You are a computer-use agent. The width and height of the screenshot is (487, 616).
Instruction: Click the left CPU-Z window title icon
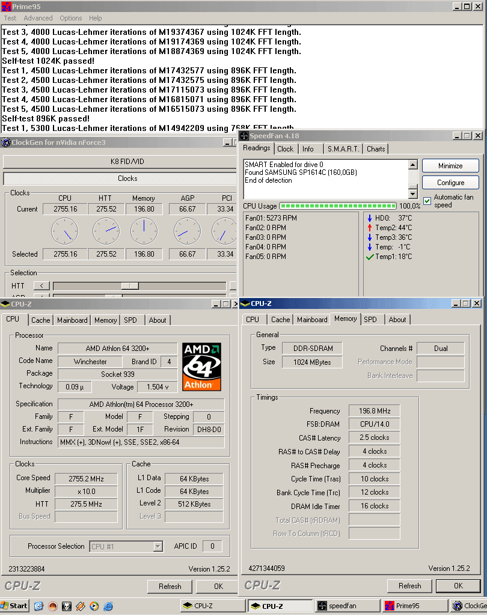(x=5, y=304)
